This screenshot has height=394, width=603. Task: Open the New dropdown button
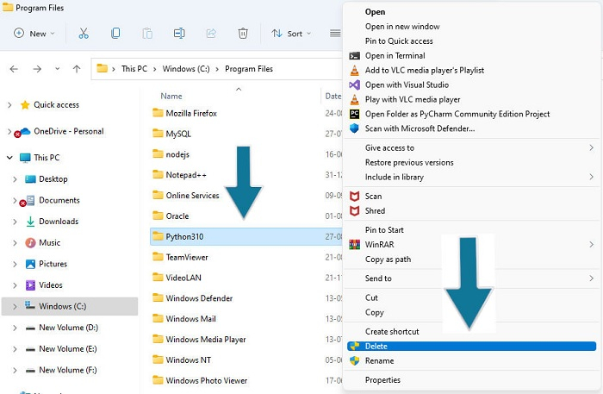tap(34, 34)
